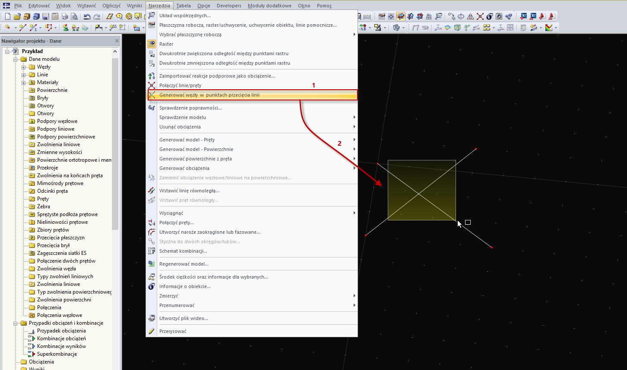627x370 pixels.
Task: Click the colored results surface icon
Action: [448, 27]
